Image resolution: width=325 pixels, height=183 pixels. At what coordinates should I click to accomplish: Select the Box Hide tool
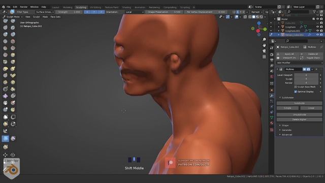[x=13, y=117]
